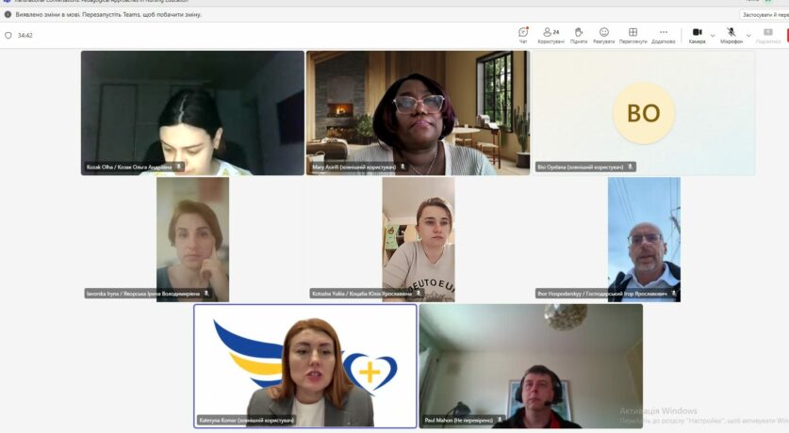
Task: Select Kozak Olha's video tile
Action: [x=192, y=112]
